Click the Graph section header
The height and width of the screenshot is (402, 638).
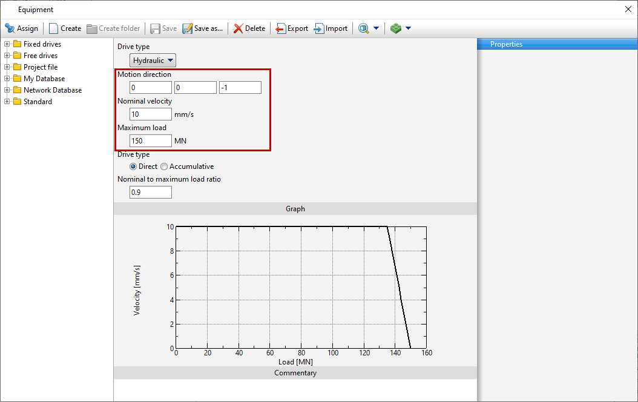pyautogui.click(x=295, y=209)
